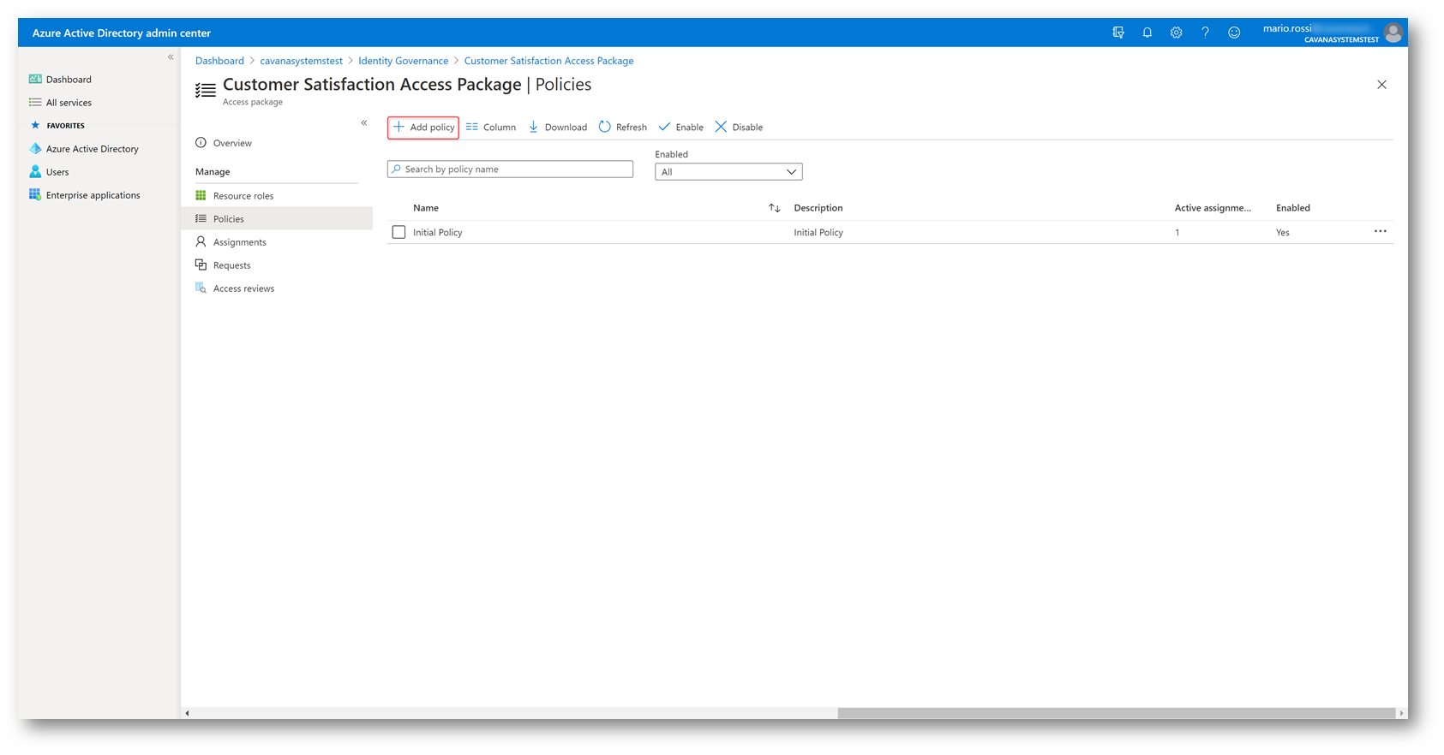Open portal settings gear
1444x755 pixels.
tap(1176, 33)
